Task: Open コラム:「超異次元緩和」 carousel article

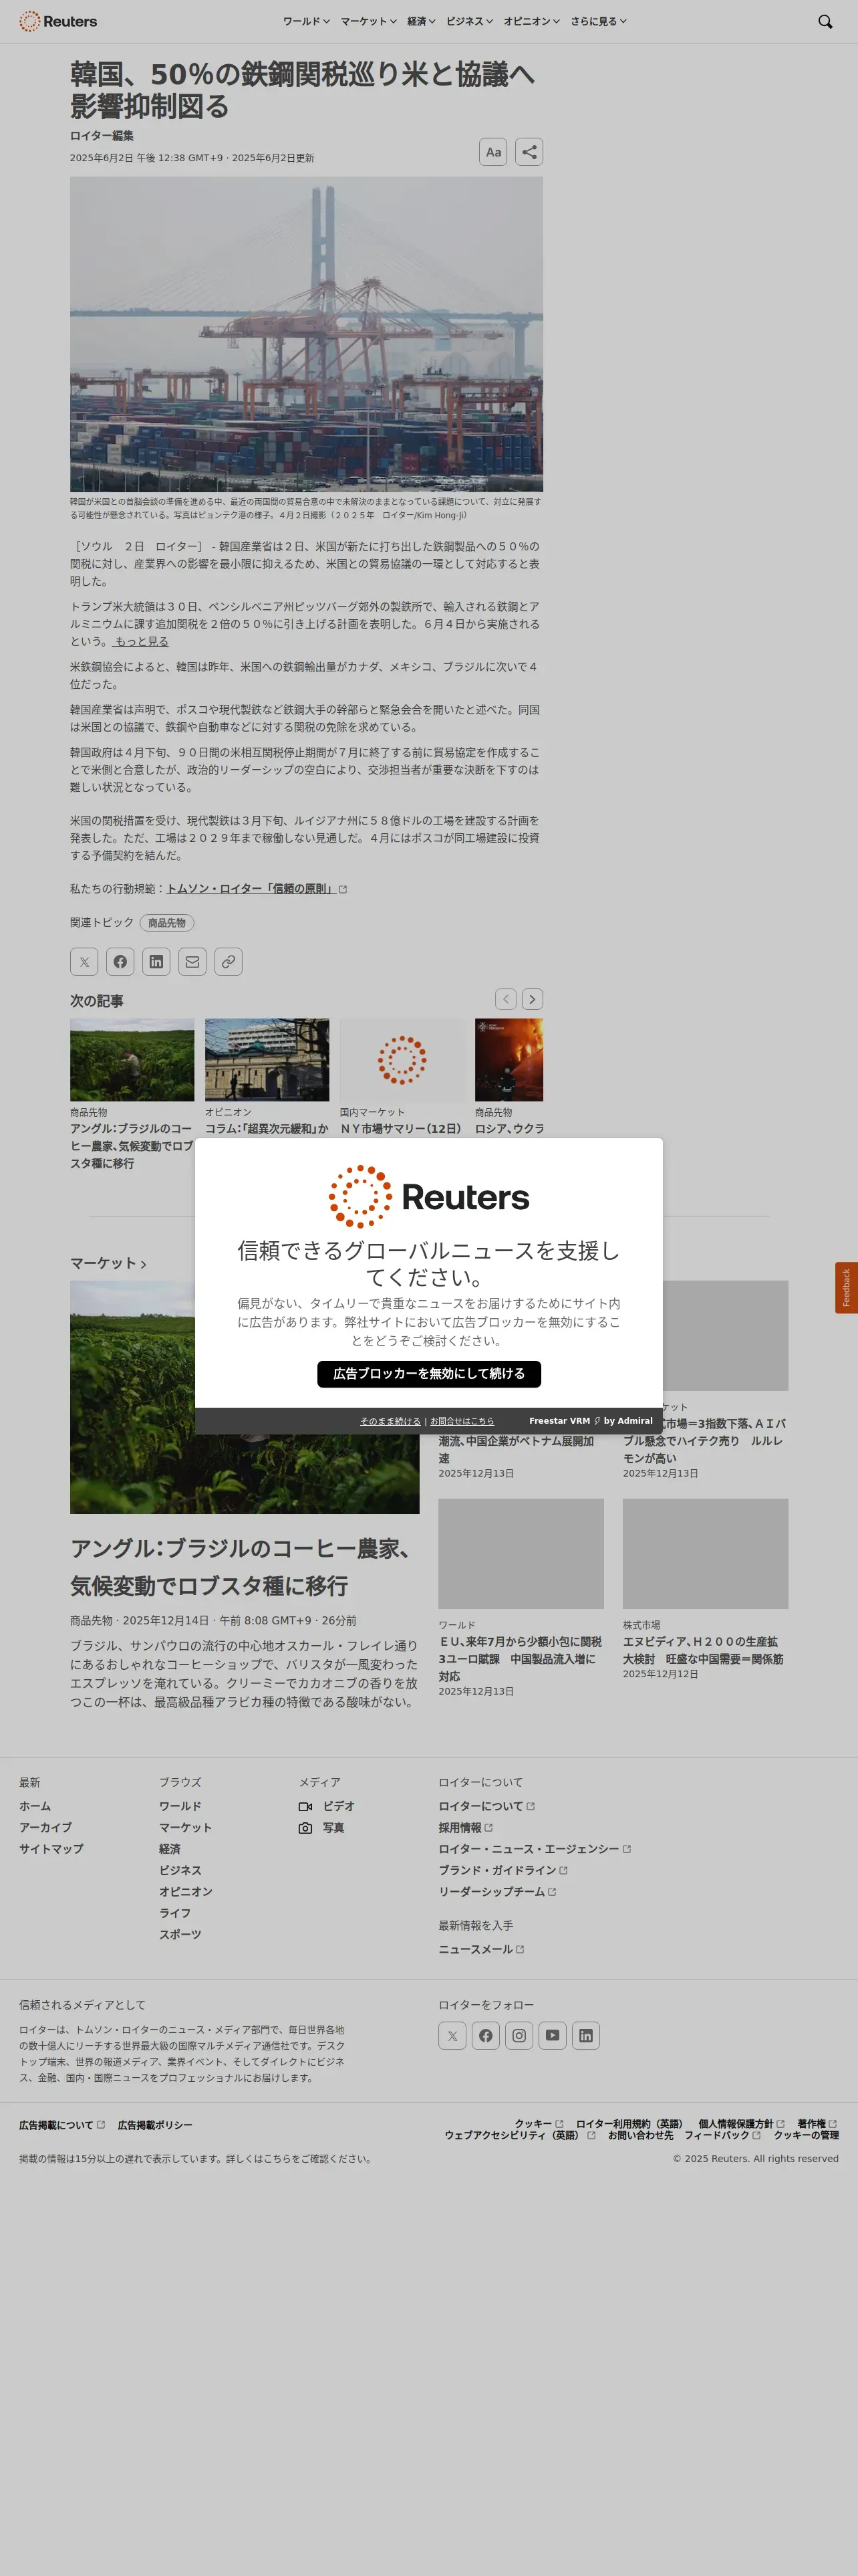Action: point(267,1128)
